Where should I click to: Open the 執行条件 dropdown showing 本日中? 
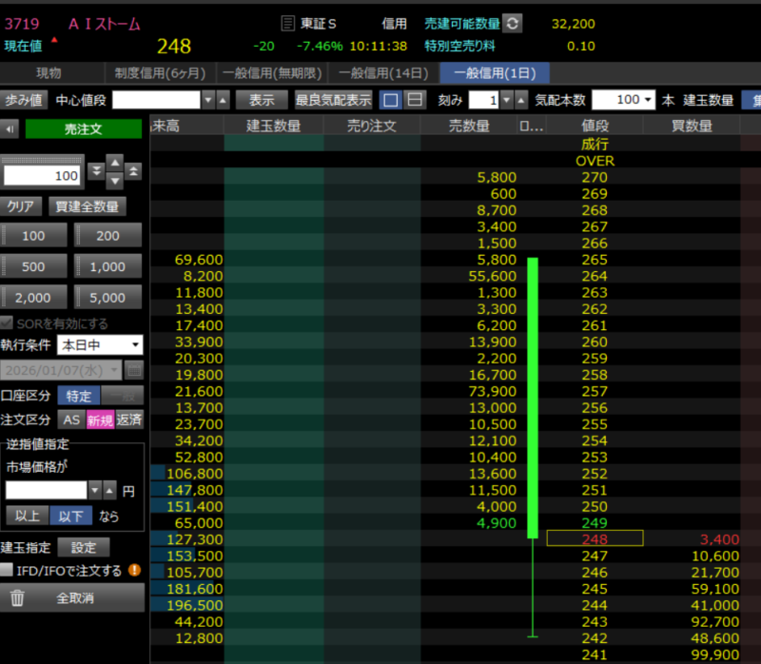pyautogui.click(x=100, y=345)
